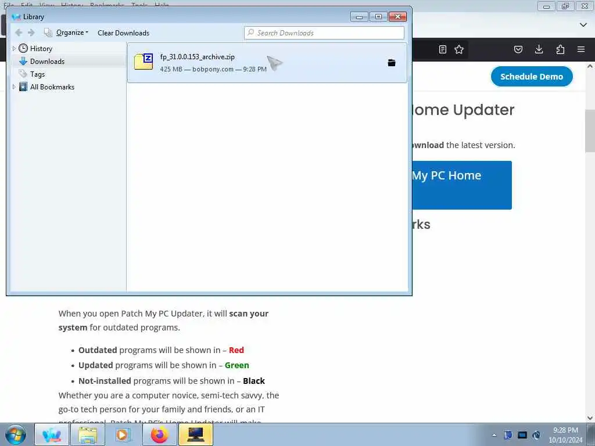Click the Schedule Demo button
Viewport: 595px width, 446px height.
point(532,77)
